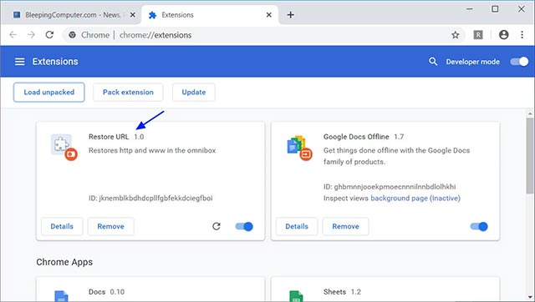Click the Load unpacked button
The image size is (535, 302).
49,93
